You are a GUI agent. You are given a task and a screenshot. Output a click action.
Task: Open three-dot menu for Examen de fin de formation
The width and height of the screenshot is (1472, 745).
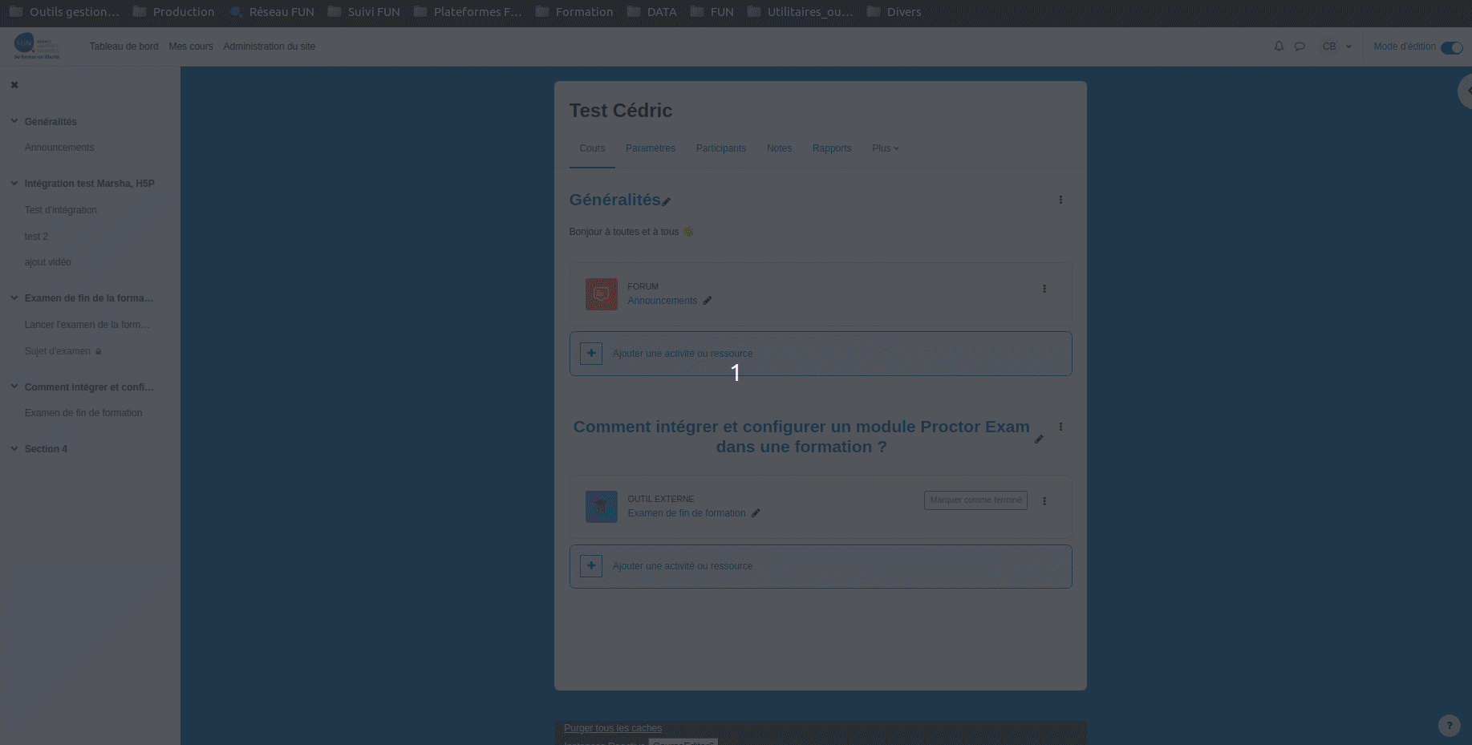click(x=1044, y=501)
